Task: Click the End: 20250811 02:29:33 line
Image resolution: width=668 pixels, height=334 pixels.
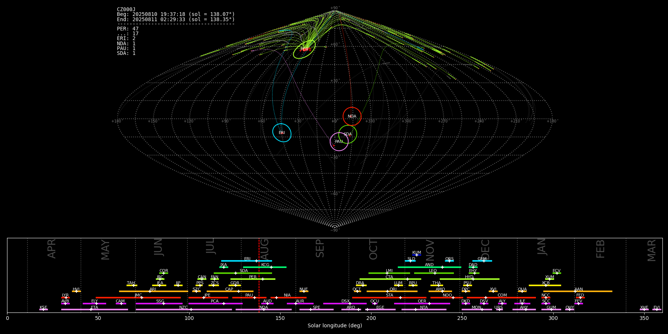Action: (x=176, y=19)
